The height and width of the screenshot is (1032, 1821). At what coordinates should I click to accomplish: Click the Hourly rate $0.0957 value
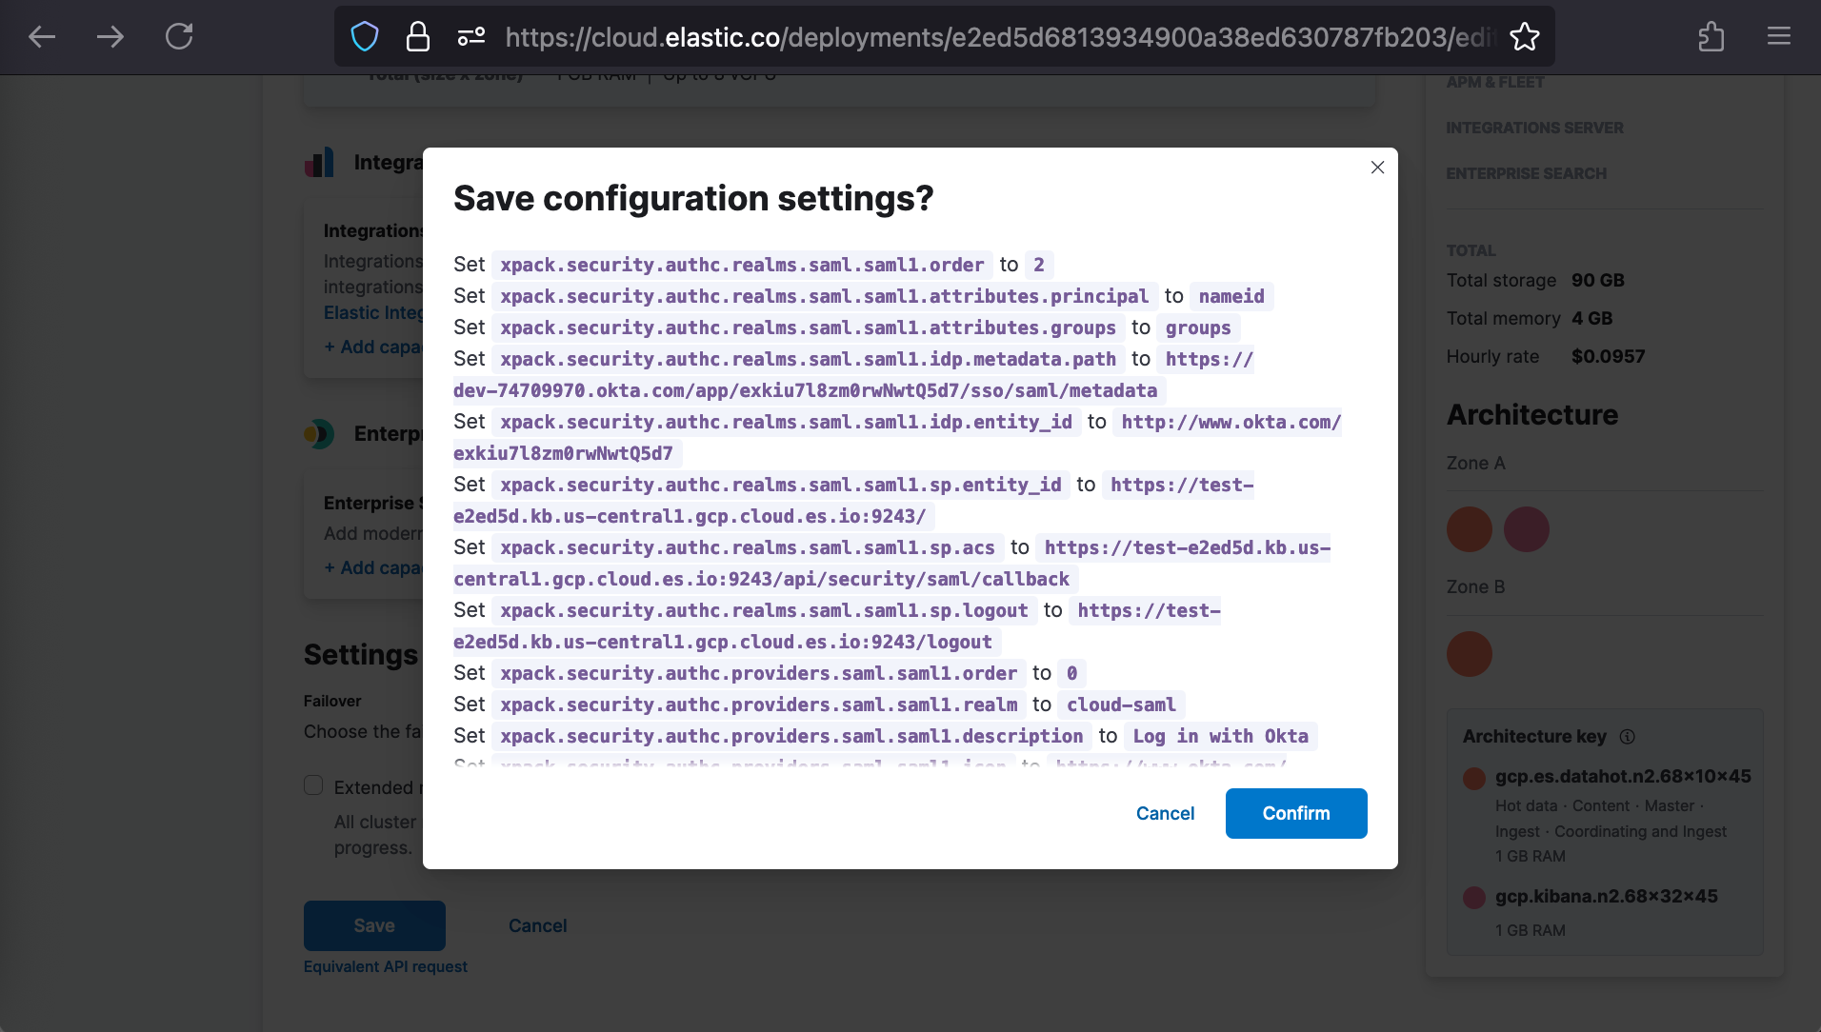(x=1608, y=356)
